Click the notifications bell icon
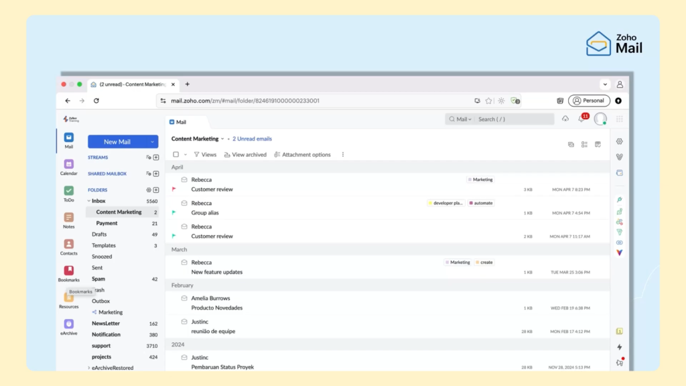The image size is (686, 386). point(581,119)
